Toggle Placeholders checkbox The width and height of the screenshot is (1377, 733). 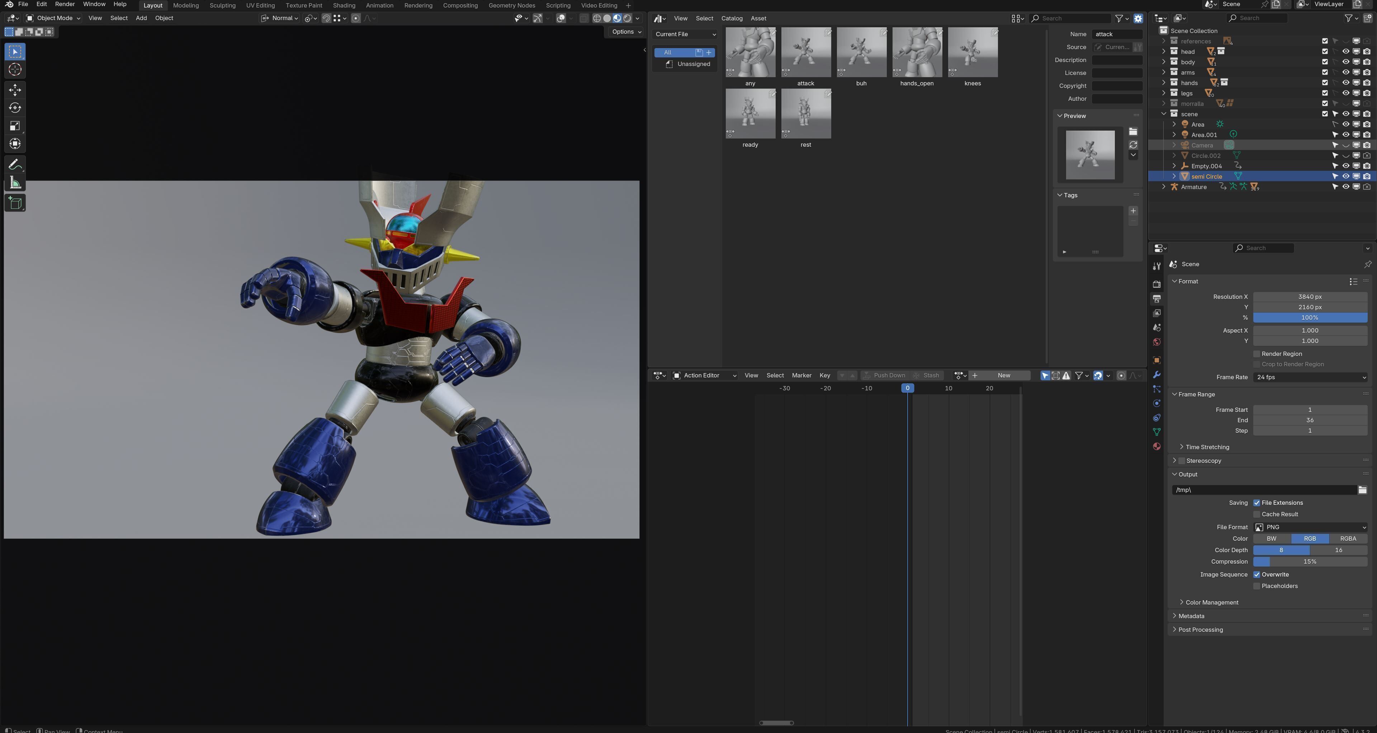point(1257,587)
